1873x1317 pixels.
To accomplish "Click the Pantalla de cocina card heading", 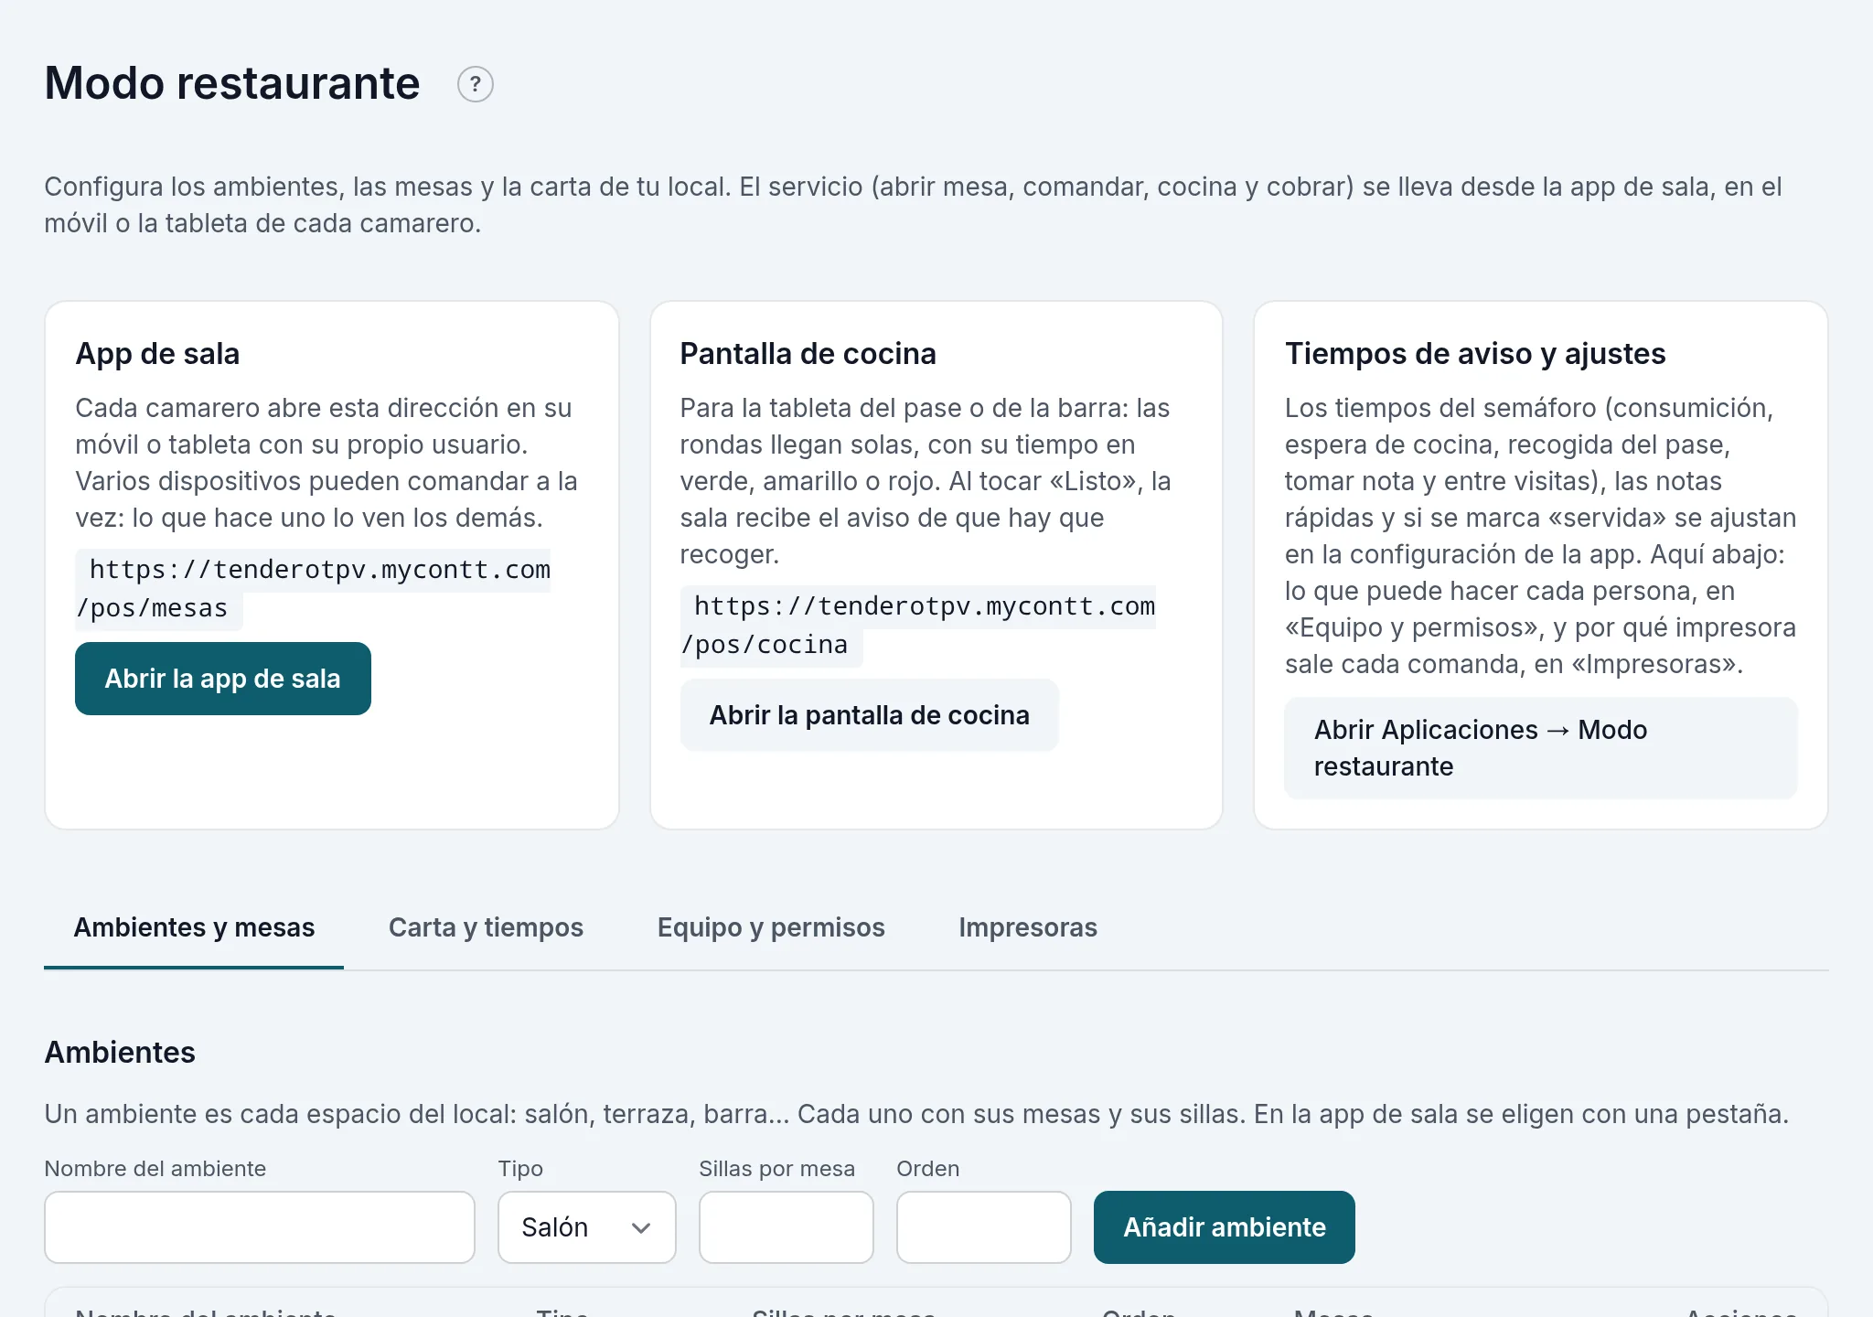I will [x=808, y=354].
